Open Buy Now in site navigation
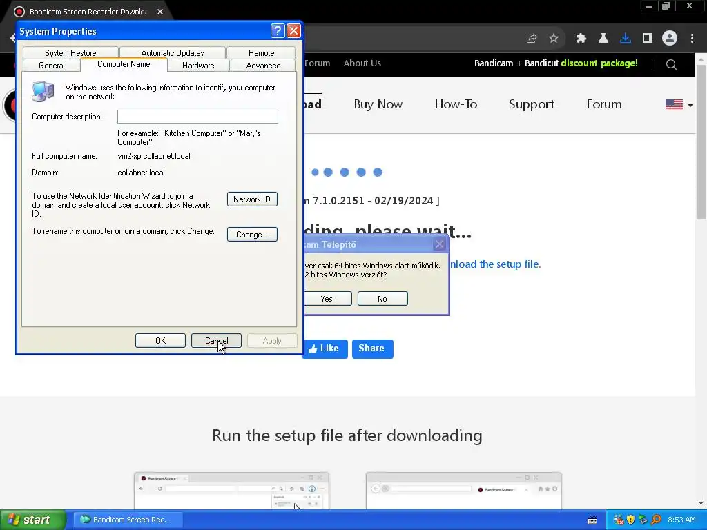Viewport: 707px width, 530px height. click(378, 104)
